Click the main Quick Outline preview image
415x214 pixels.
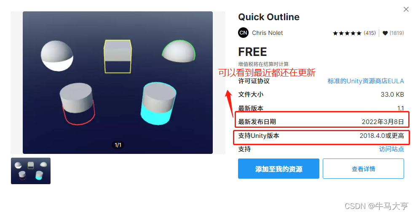(x=118, y=82)
